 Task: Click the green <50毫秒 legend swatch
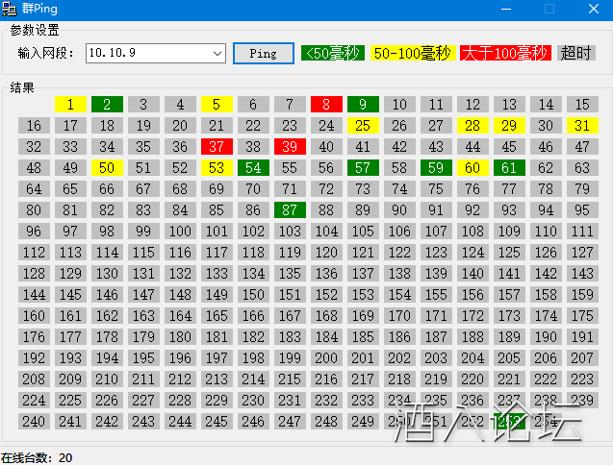[x=333, y=54]
